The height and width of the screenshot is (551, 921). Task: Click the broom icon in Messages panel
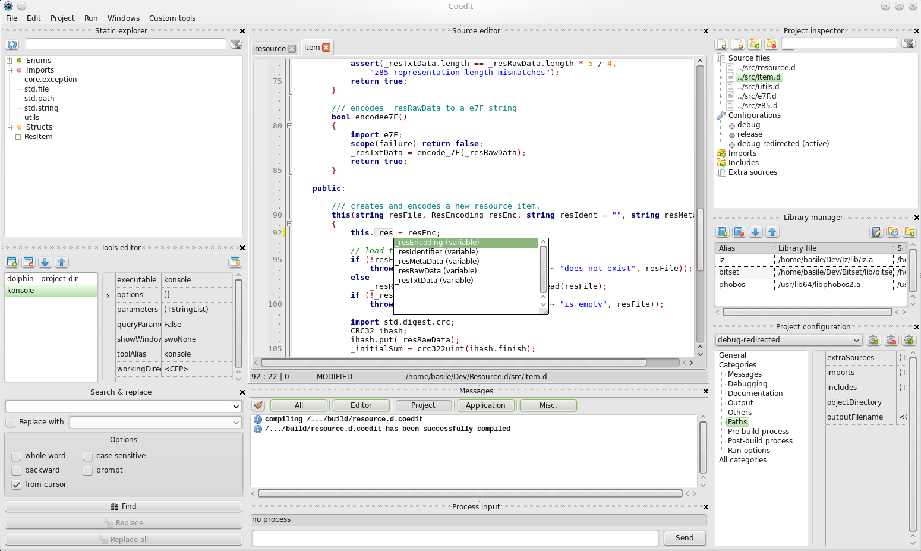point(258,405)
